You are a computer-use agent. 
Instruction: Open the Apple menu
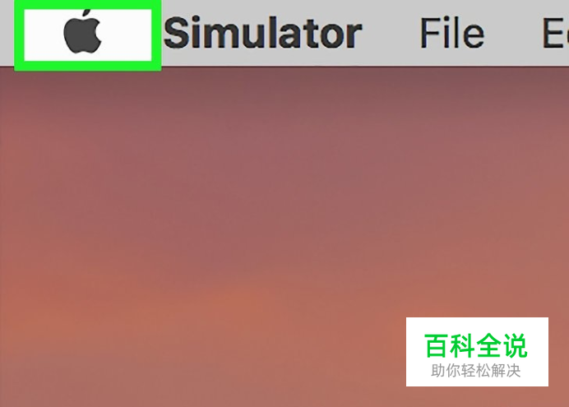pos(83,32)
